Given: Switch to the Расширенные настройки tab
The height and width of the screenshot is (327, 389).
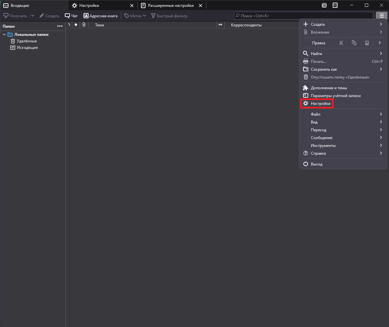Looking at the screenshot, I should pos(171,6).
